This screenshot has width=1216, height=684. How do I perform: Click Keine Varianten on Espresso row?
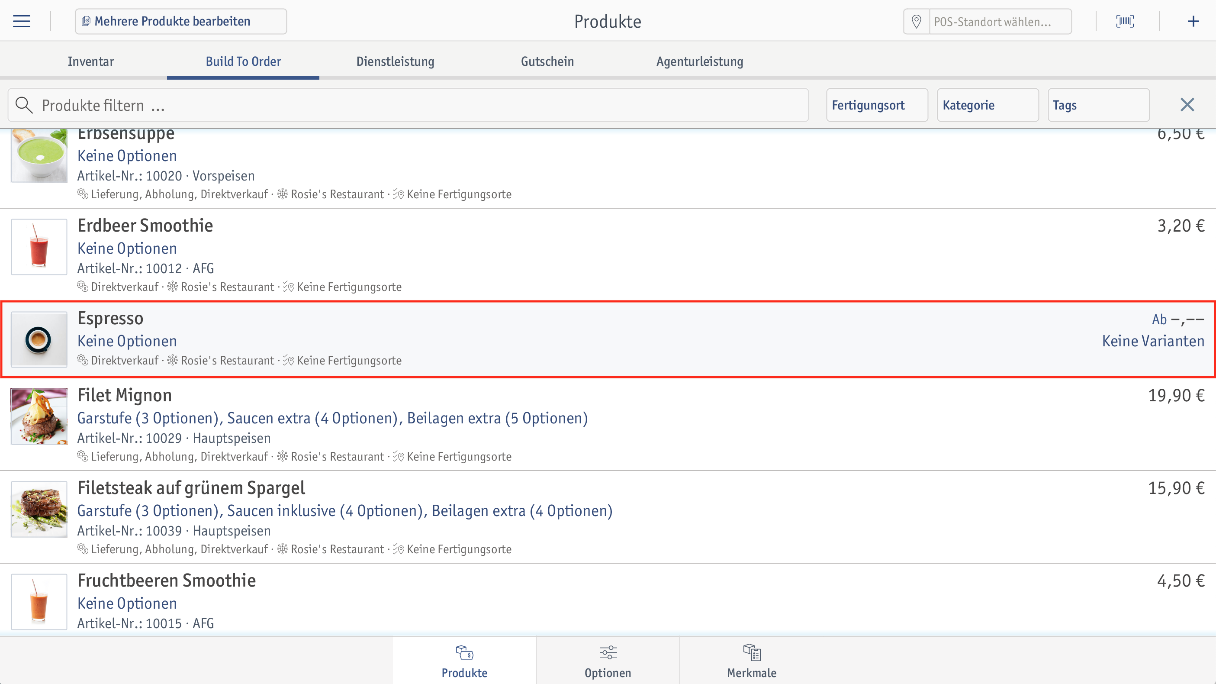point(1153,341)
